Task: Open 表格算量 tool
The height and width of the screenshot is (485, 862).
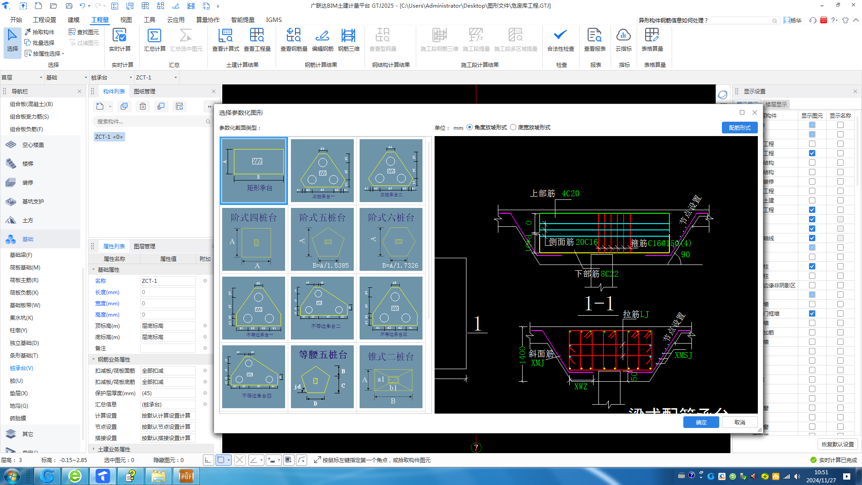Action: 652,40
